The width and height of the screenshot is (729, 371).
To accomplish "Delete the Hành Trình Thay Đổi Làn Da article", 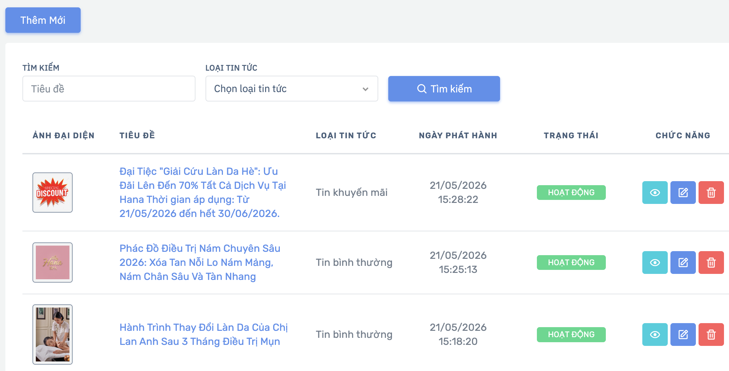I will tap(711, 335).
